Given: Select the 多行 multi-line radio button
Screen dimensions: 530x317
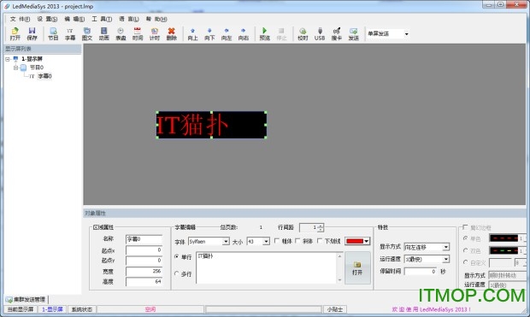Looking at the screenshot, I should [x=177, y=273].
